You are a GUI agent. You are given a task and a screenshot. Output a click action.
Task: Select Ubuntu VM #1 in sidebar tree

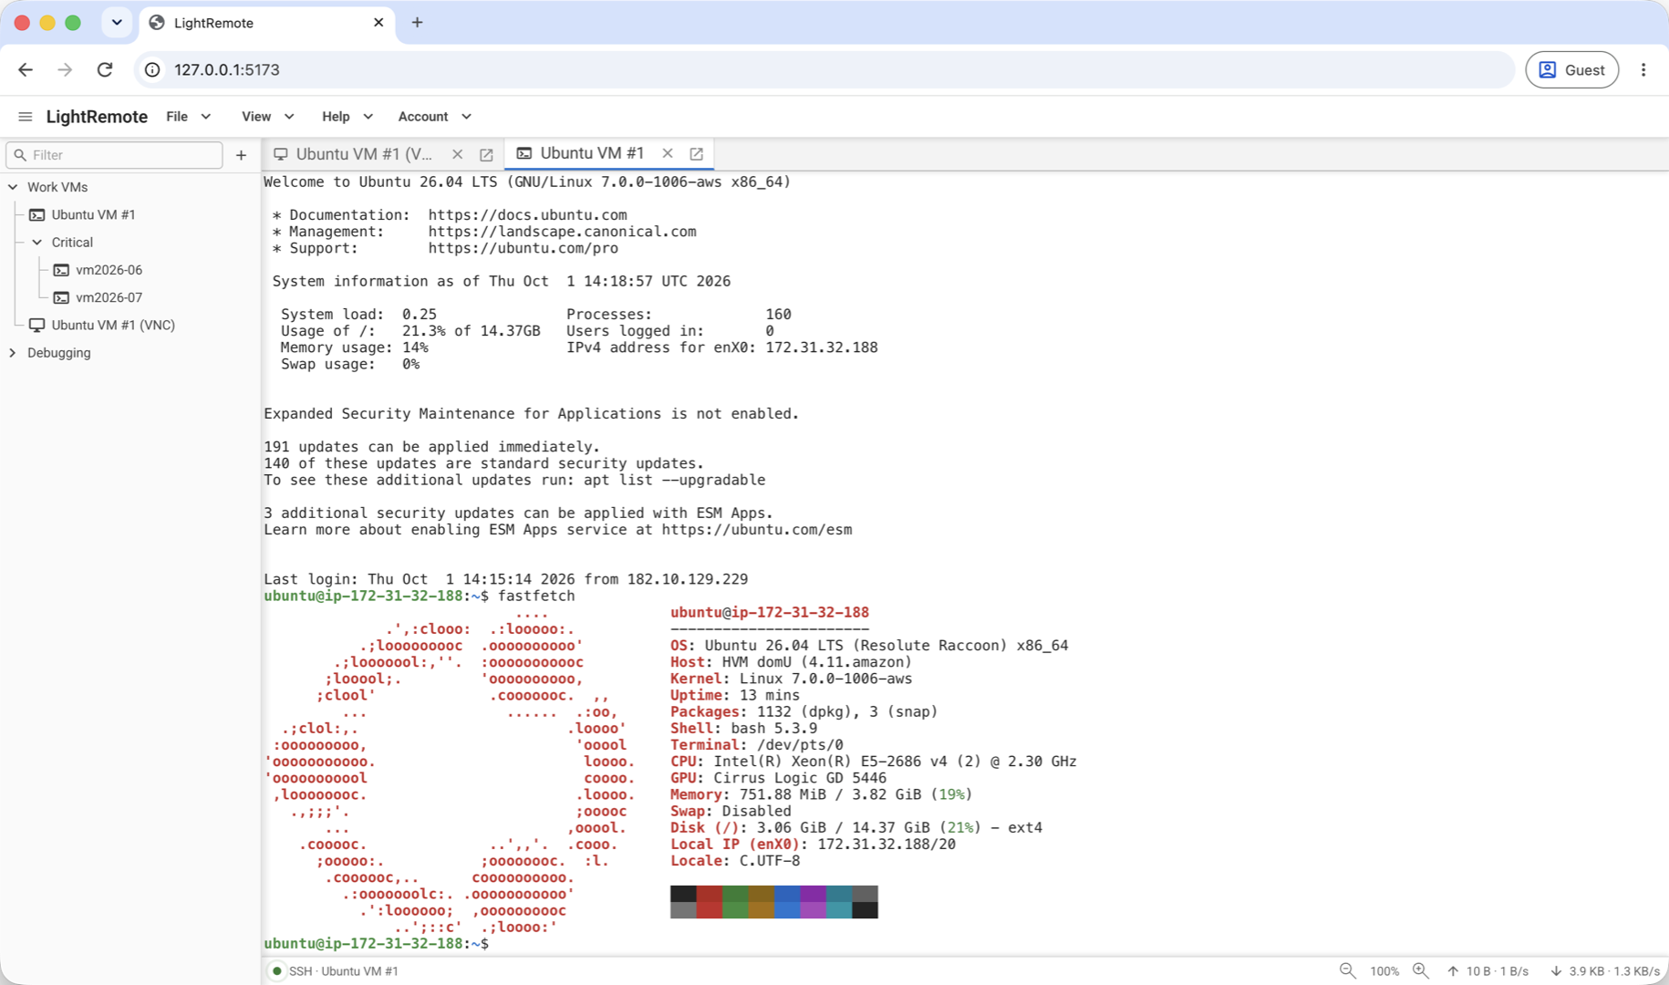[93, 214]
